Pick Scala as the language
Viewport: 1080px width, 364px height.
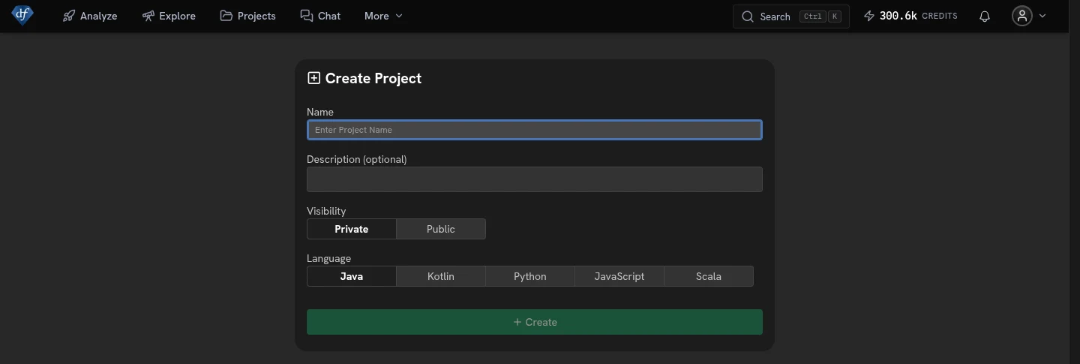click(x=709, y=276)
